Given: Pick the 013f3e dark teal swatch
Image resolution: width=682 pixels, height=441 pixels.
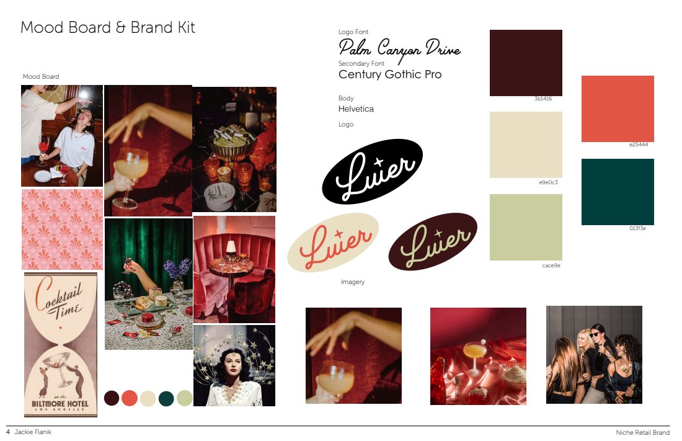Looking at the screenshot, I should [x=618, y=192].
